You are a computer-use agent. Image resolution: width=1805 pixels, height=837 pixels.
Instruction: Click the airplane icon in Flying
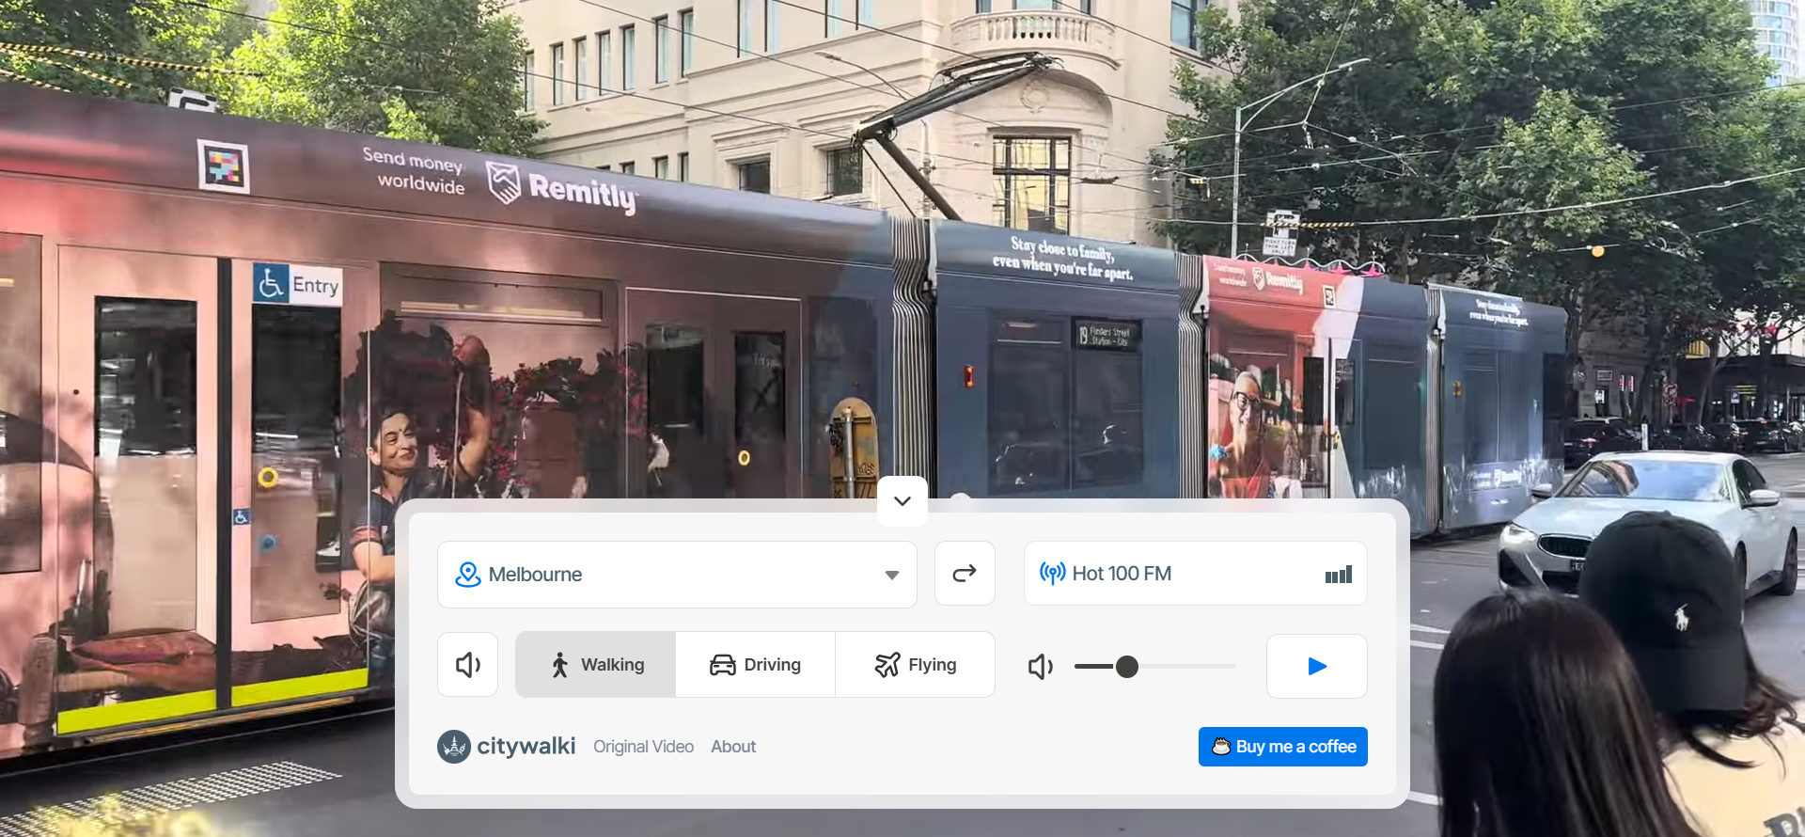coord(887,665)
